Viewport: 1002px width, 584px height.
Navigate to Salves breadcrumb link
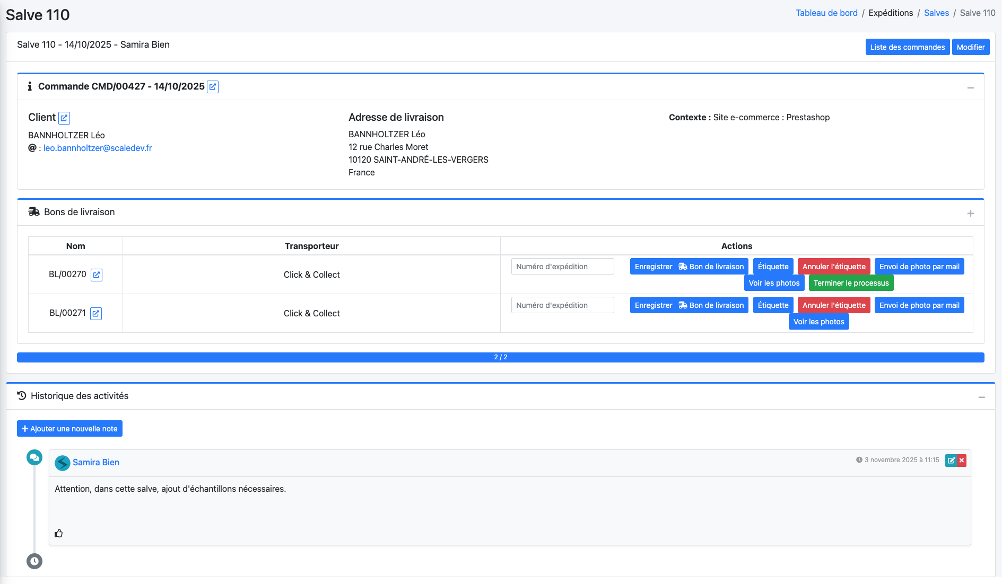coord(936,13)
